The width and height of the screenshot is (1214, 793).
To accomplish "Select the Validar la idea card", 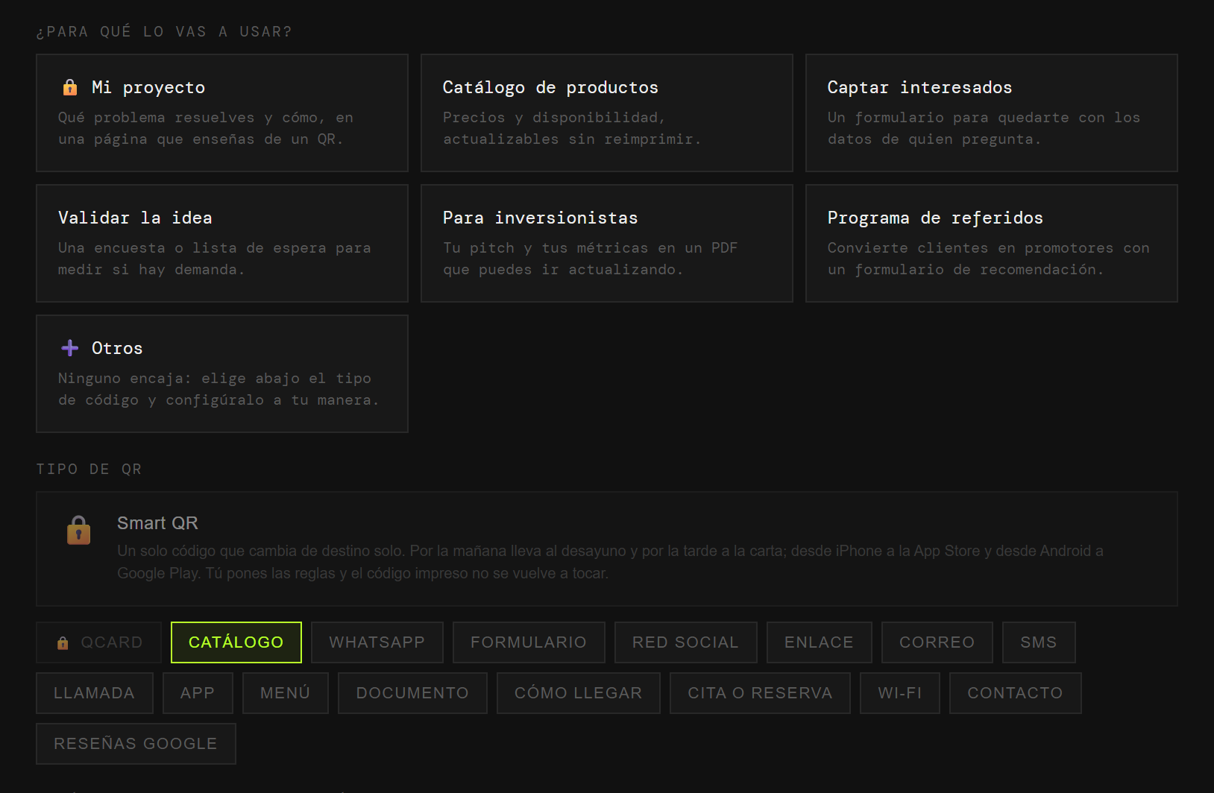I will click(x=222, y=243).
